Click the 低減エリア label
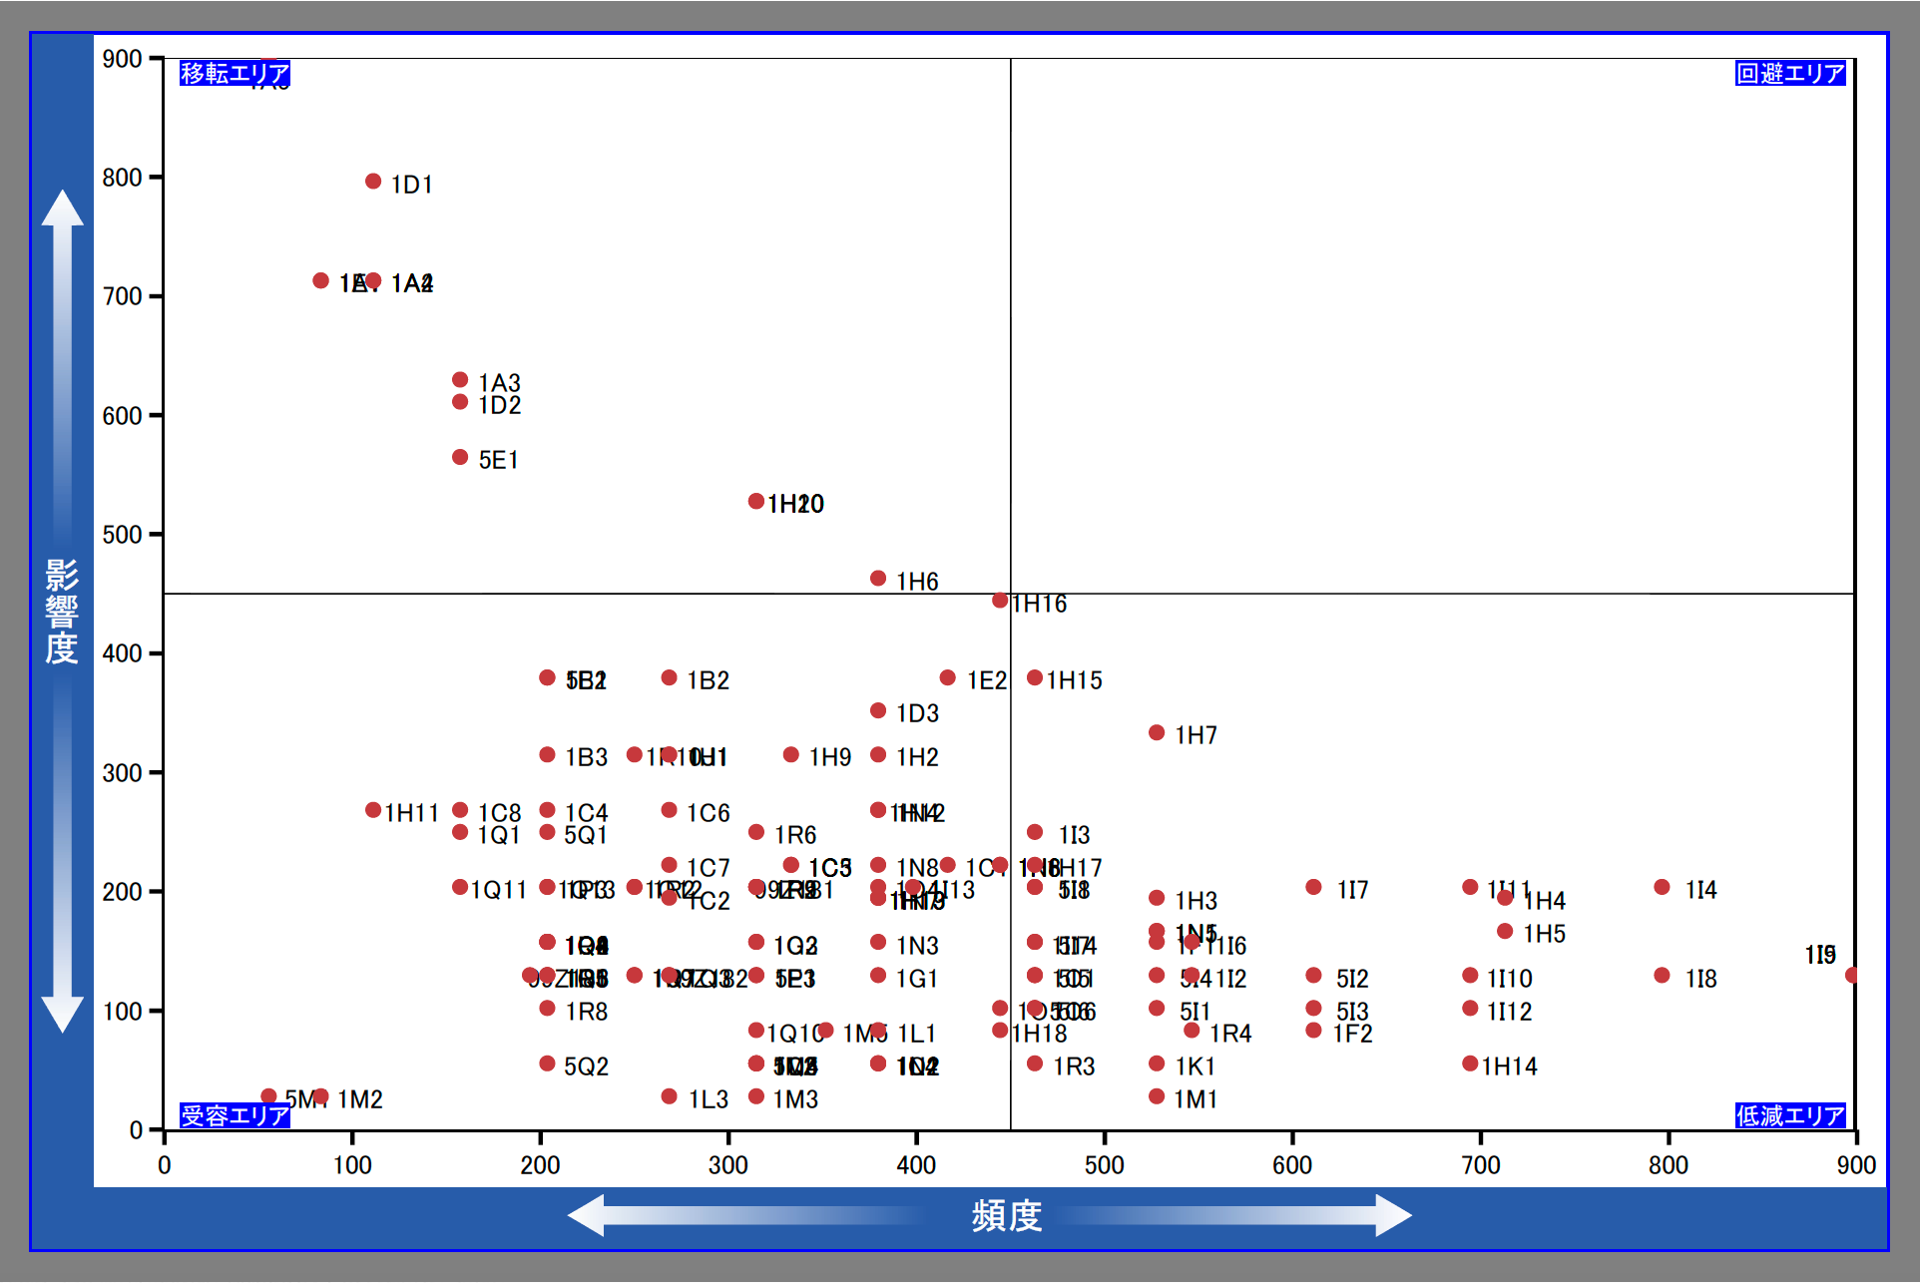 (1790, 1115)
